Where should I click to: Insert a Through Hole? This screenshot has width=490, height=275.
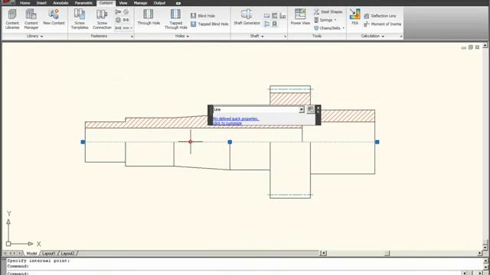[149, 17]
